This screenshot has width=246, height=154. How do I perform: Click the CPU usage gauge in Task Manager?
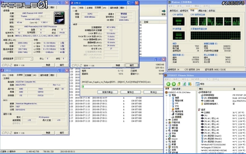coord(178,22)
